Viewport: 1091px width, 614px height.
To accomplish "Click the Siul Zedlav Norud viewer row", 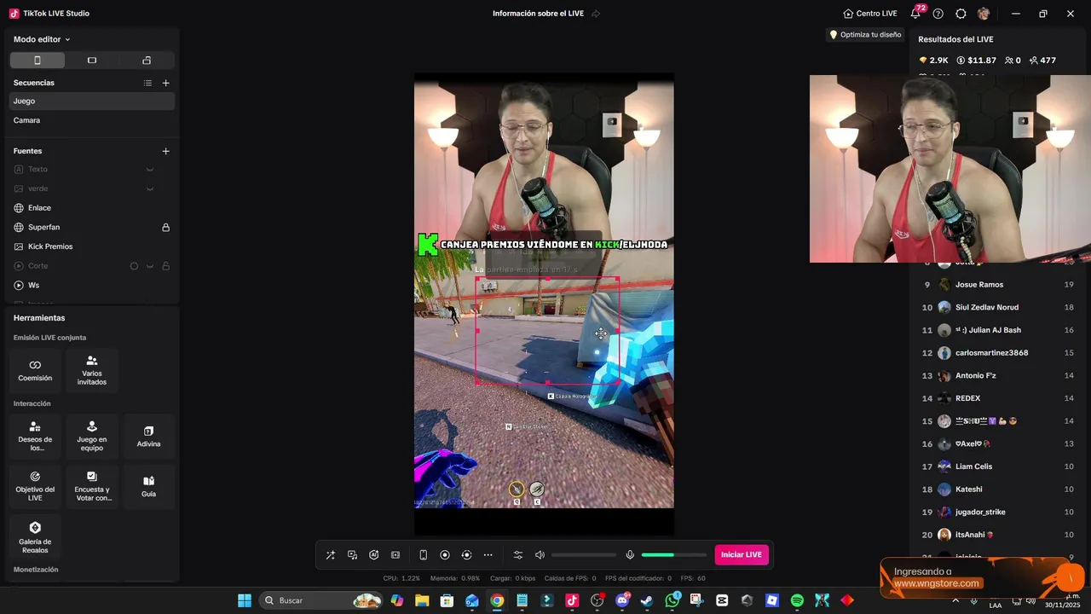I will coord(998,307).
